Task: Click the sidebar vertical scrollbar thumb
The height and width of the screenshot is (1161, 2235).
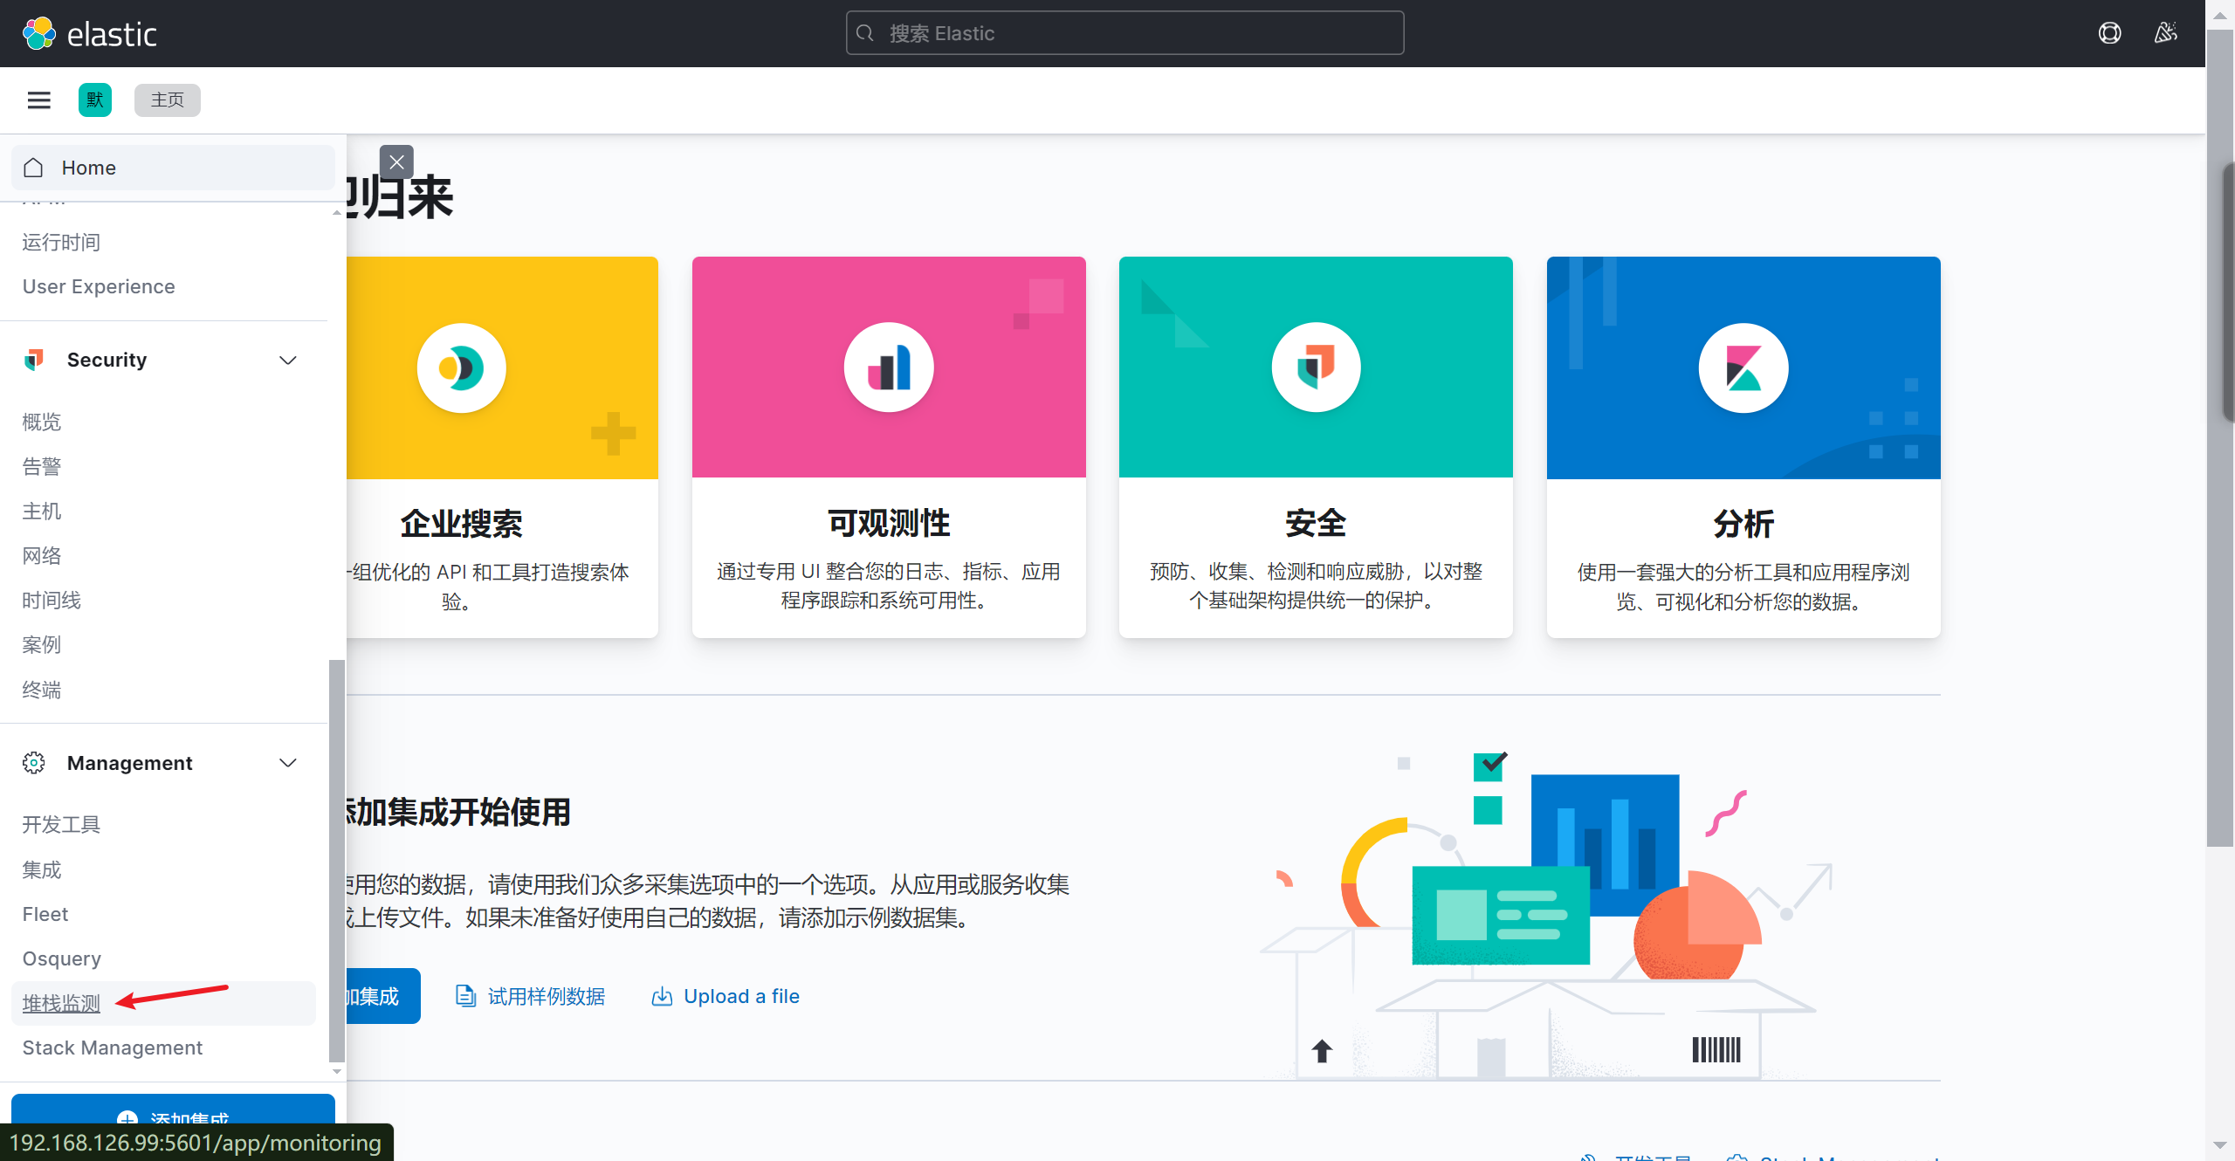Action: pos(336,860)
